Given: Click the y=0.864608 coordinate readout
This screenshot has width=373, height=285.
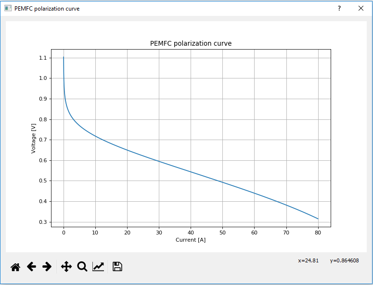Looking at the screenshot, I should (344, 260).
